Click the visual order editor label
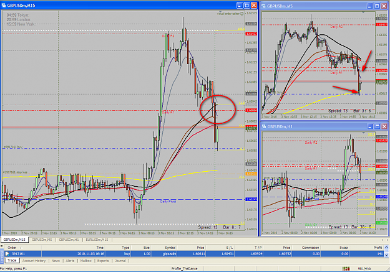This screenshot has height=272, width=390. 230,14
